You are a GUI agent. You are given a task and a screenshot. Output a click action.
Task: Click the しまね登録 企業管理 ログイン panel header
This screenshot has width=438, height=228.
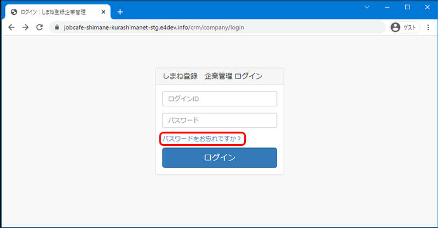tap(220, 76)
